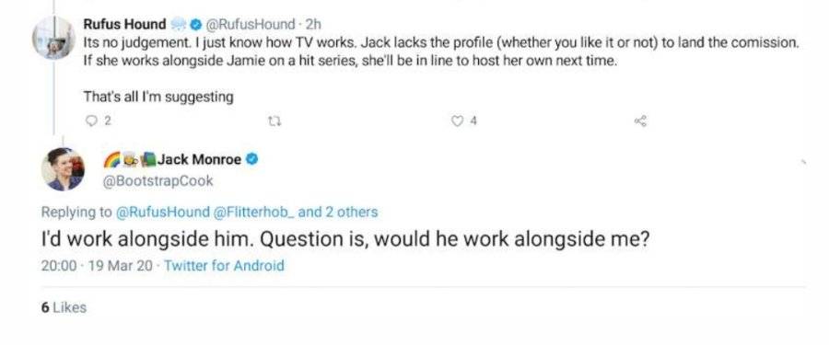
Task: View the 6 Likes list
Action: tap(64, 307)
